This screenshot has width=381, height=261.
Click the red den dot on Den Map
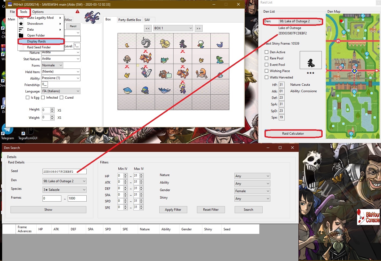pyautogui.click(x=341, y=21)
